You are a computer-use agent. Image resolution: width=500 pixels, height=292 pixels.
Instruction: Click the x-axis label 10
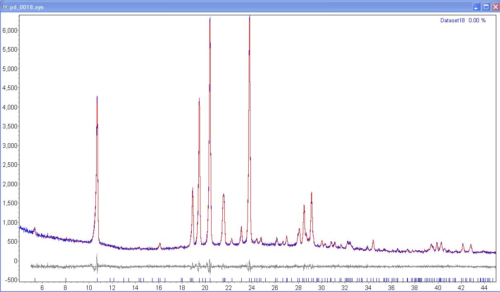coord(89,287)
